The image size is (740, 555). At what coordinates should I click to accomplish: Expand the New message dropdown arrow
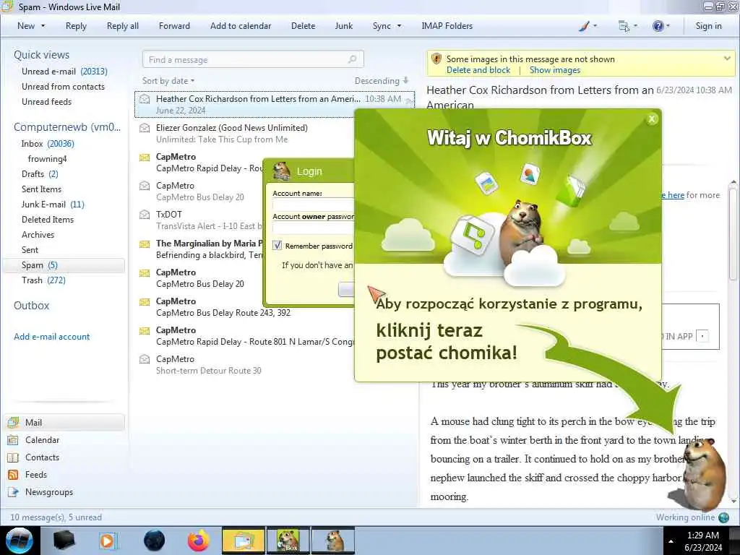(43, 26)
